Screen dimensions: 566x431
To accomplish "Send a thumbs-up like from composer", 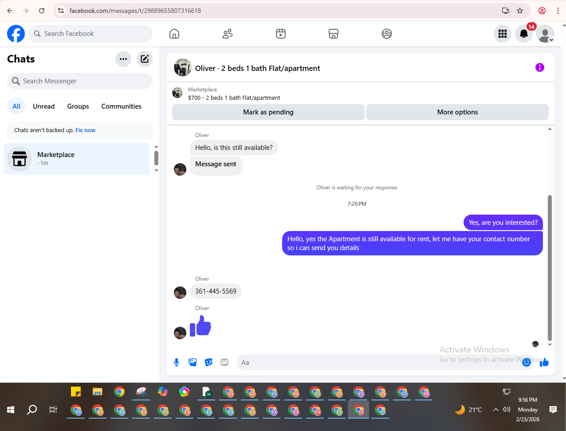I will pos(544,362).
